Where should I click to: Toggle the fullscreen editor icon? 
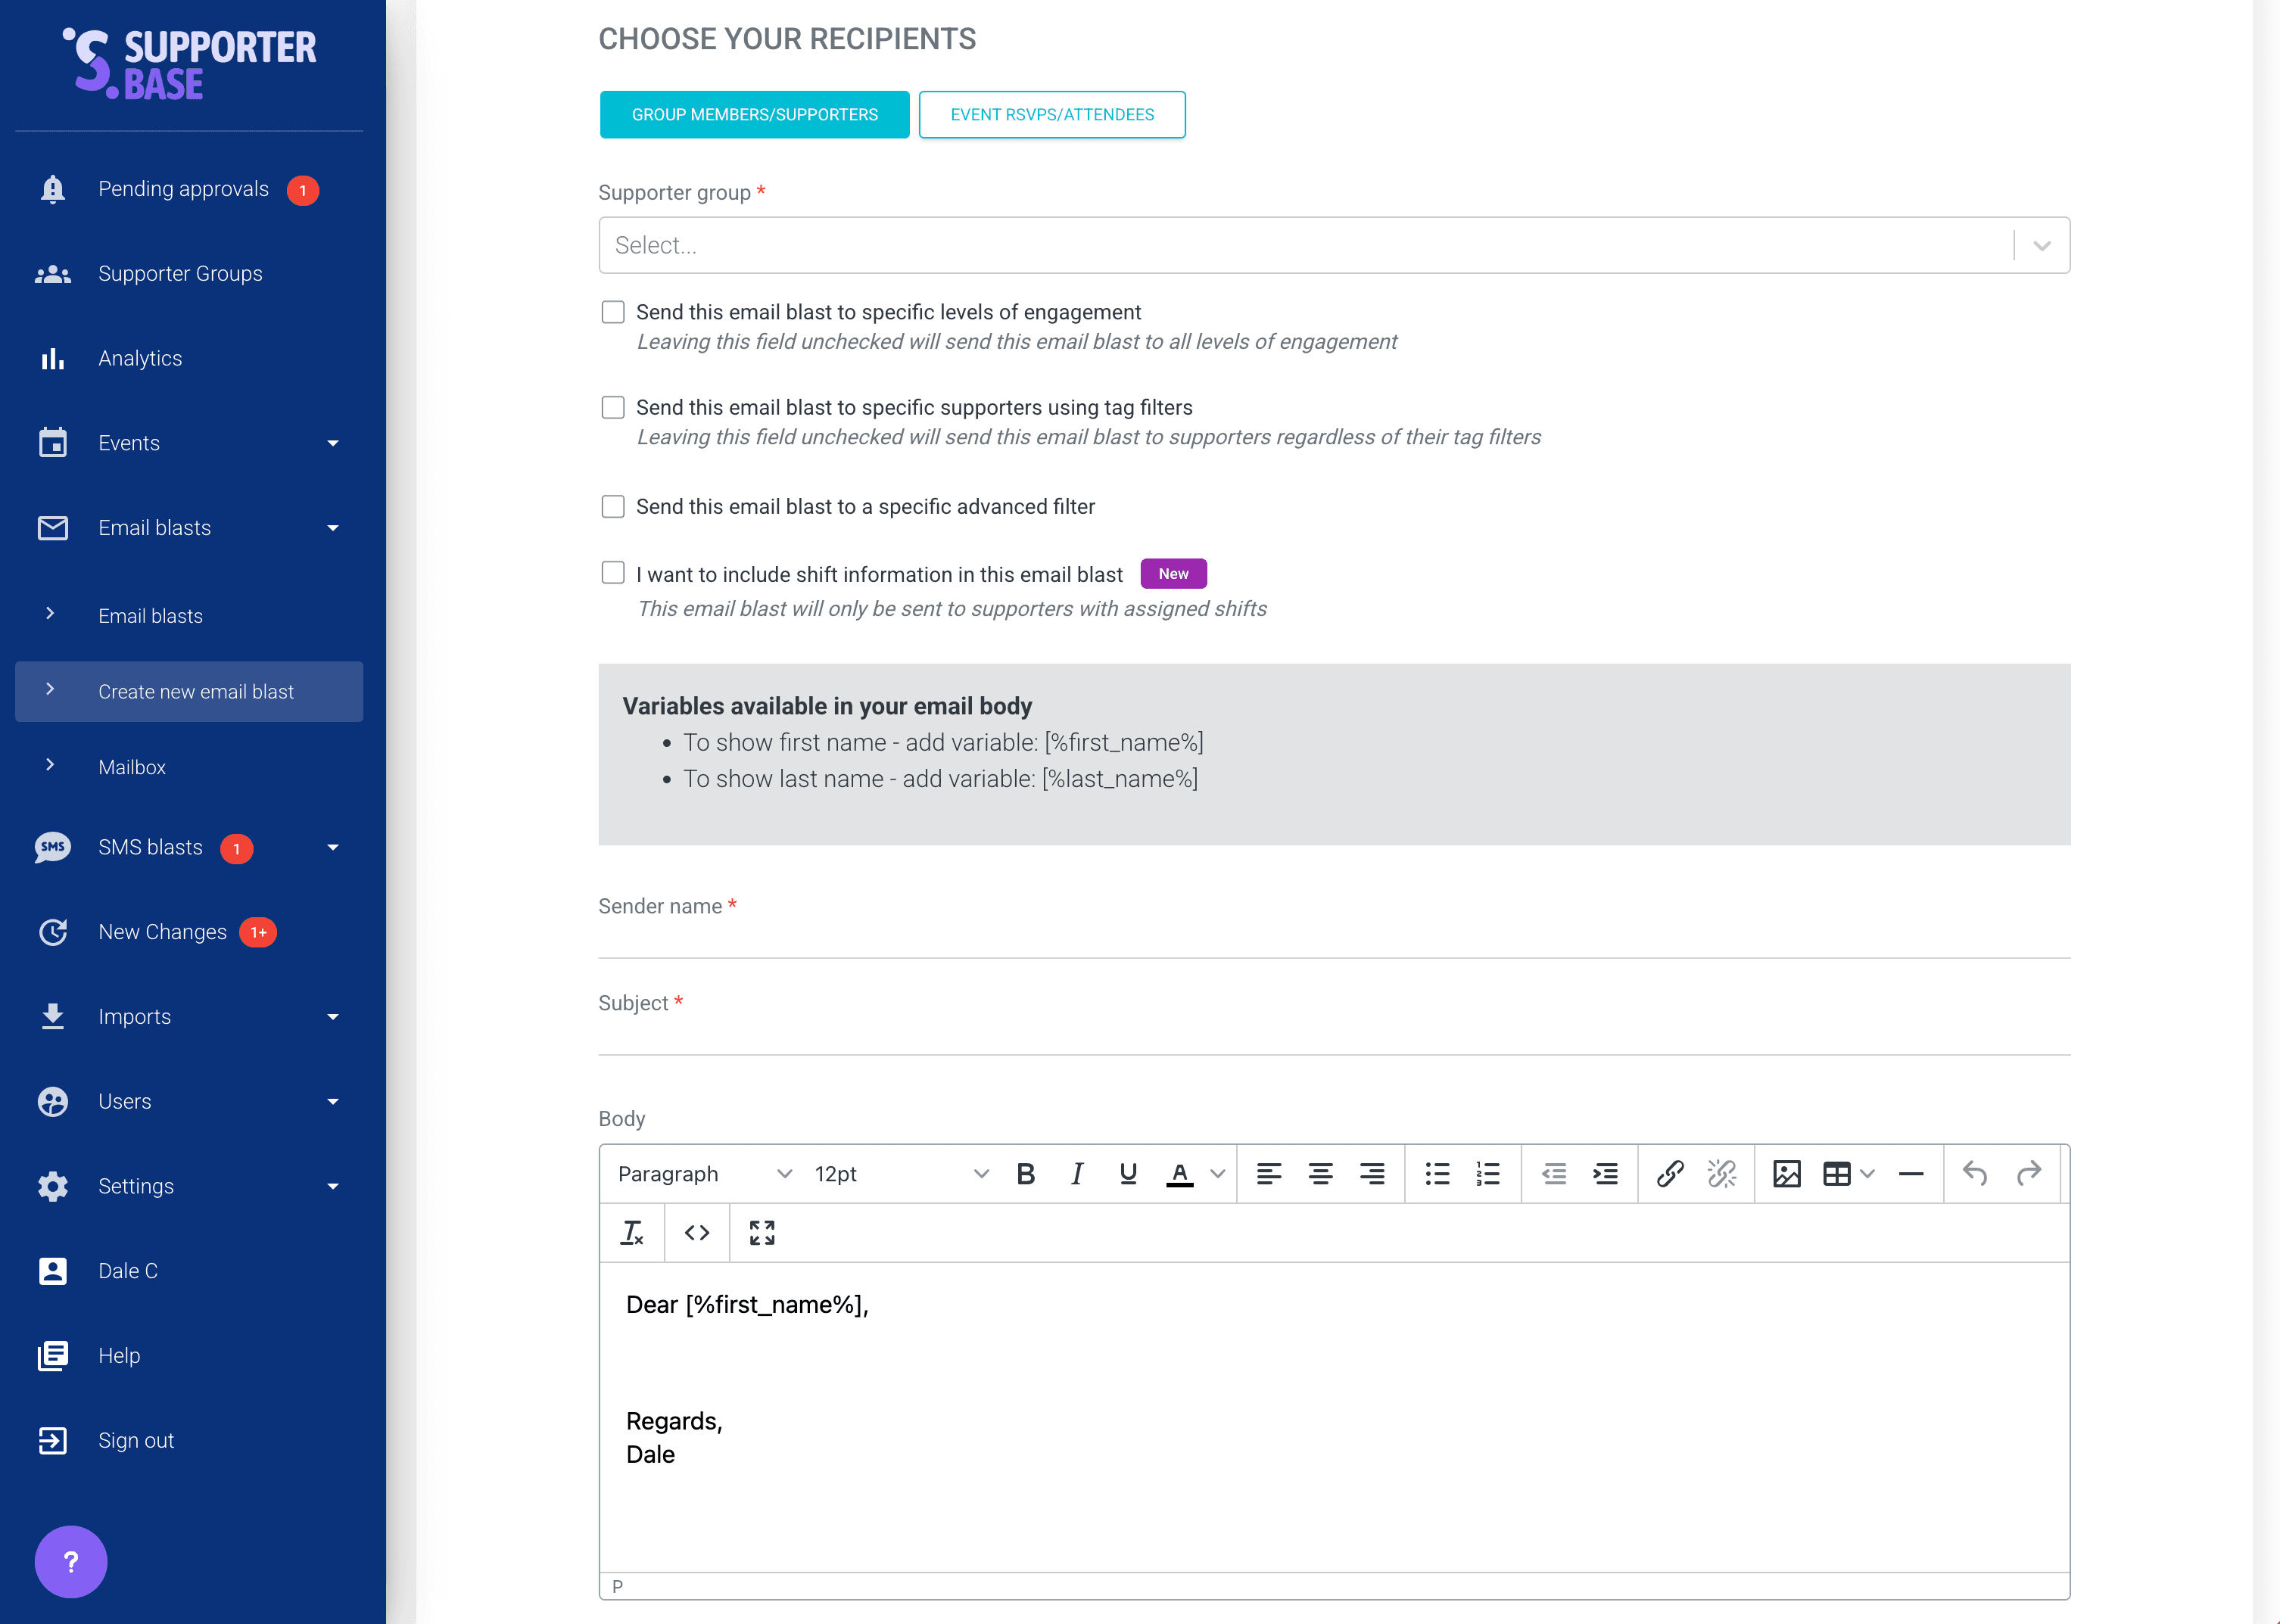point(762,1233)
